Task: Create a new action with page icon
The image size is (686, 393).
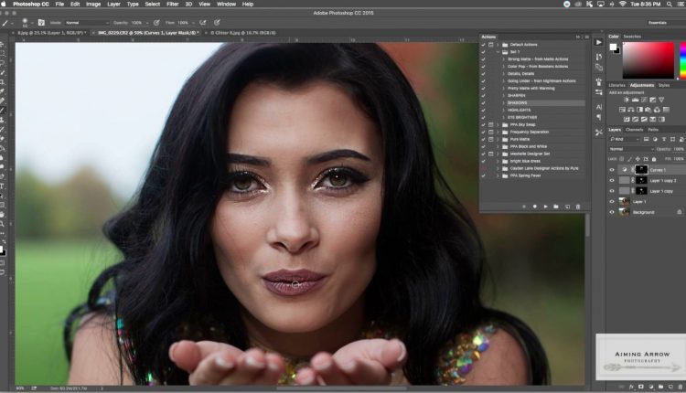Action: point(567,207)
